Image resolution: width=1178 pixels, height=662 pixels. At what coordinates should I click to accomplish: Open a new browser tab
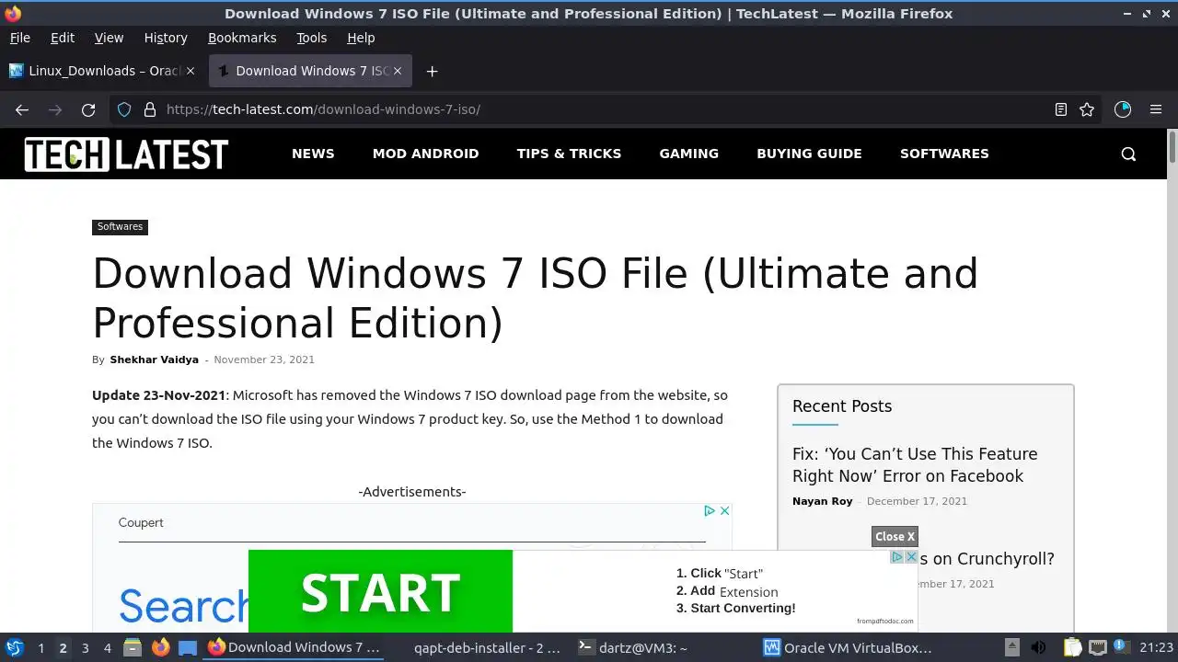pos(432,71)
